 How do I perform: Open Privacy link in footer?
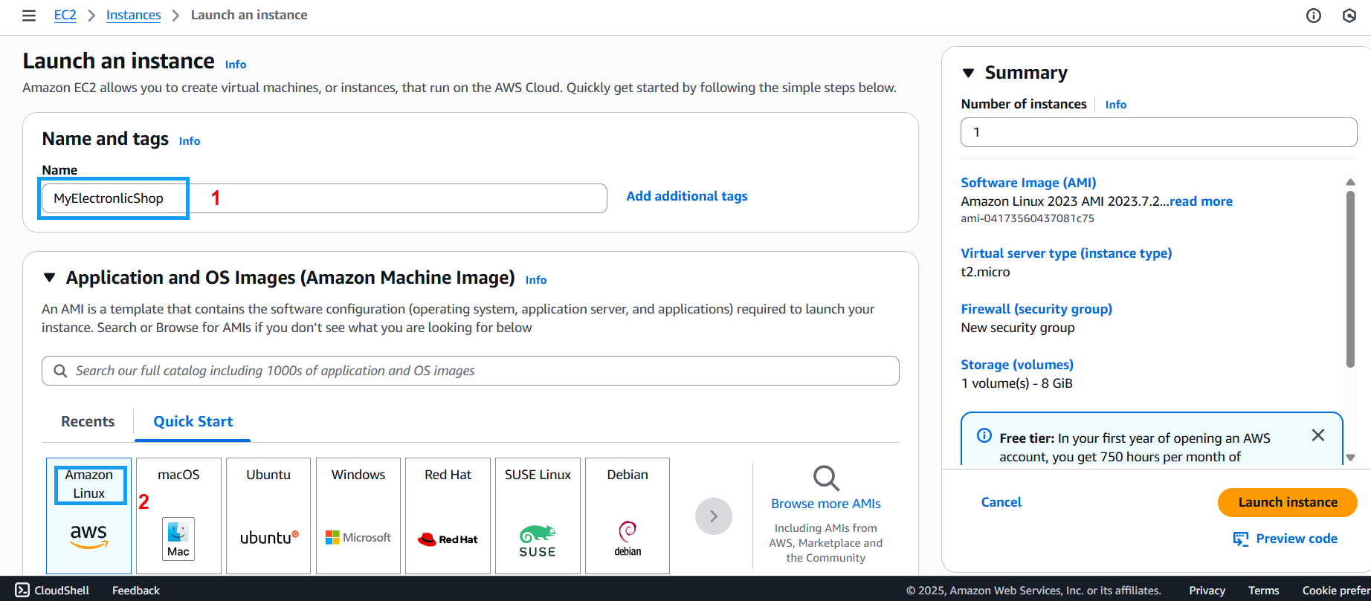1207,591
